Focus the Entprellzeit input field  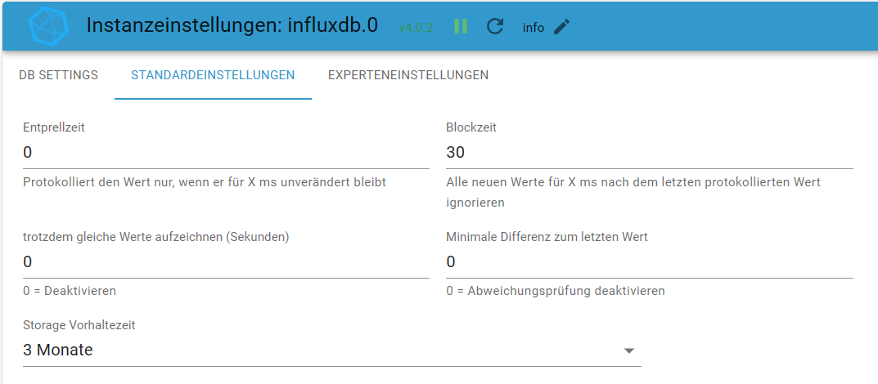226,153
